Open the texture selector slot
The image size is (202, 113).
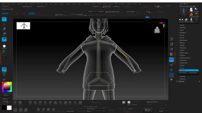pos(4,56)
